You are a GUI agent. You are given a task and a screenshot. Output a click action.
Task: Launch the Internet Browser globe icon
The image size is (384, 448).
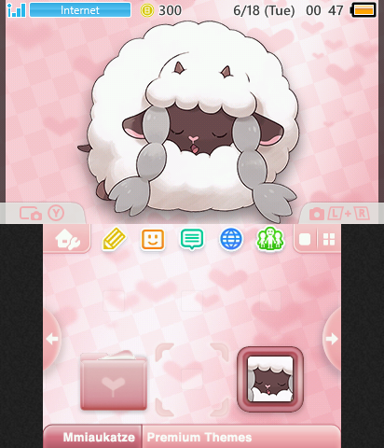point(231,239)
